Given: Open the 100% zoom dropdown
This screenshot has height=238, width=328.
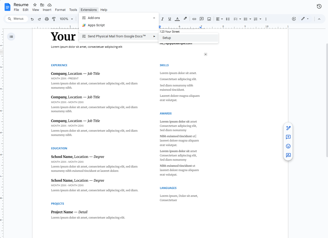Looking at the screenshot, I should [x=66, y=19].
